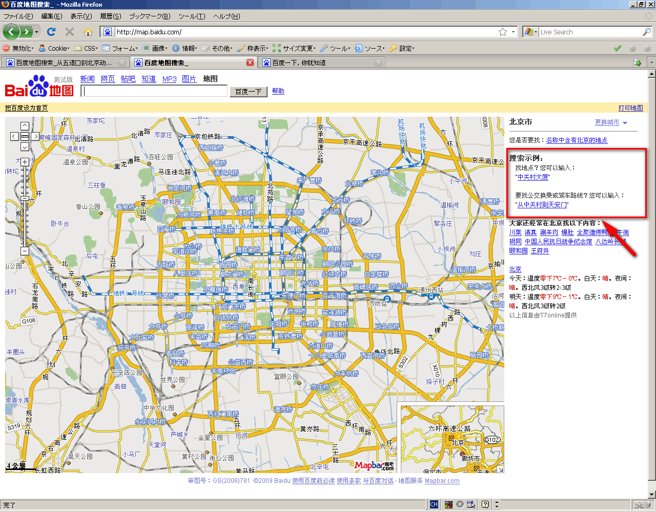
Task: Open the フォーム toolbar dropdown
Action: tap(120, 48)
